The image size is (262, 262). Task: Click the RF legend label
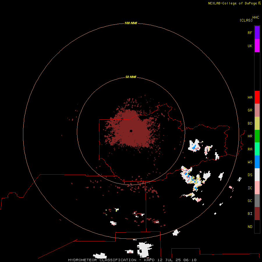250,33
